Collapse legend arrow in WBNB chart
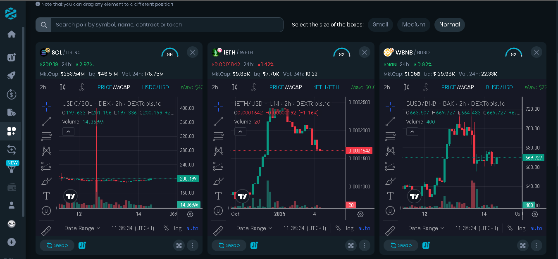 (412, 131)
